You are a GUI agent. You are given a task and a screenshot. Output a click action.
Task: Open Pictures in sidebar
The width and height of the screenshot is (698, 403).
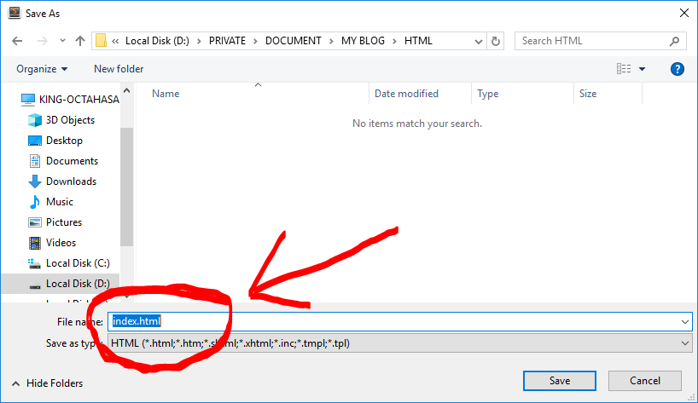click(x=64, y=222)
